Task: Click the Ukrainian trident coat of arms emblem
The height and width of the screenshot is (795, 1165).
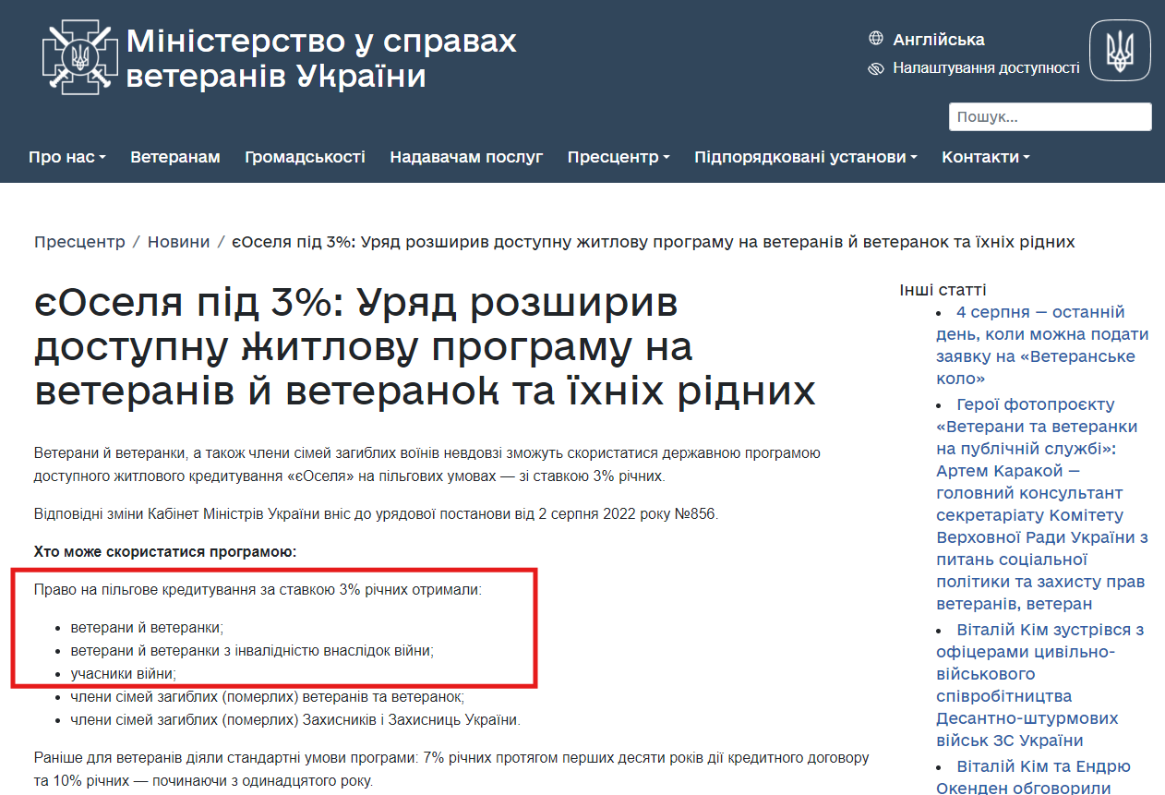Action: tap(1120, 50)
